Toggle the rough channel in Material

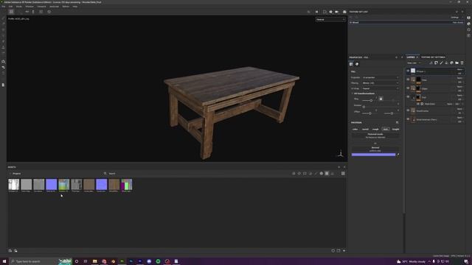(375, 130)
